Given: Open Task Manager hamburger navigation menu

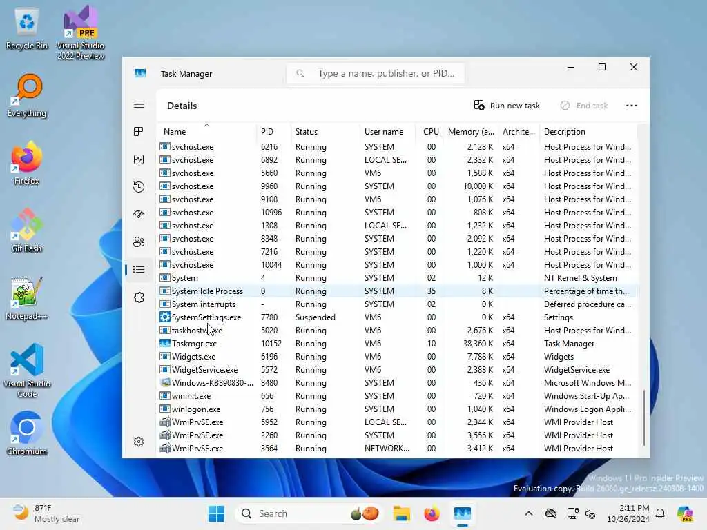Looking at the screenshot, I should pyautogui.click(x=139, y=105).
